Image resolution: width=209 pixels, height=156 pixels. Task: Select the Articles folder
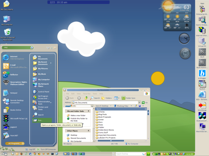click(100, 112)
